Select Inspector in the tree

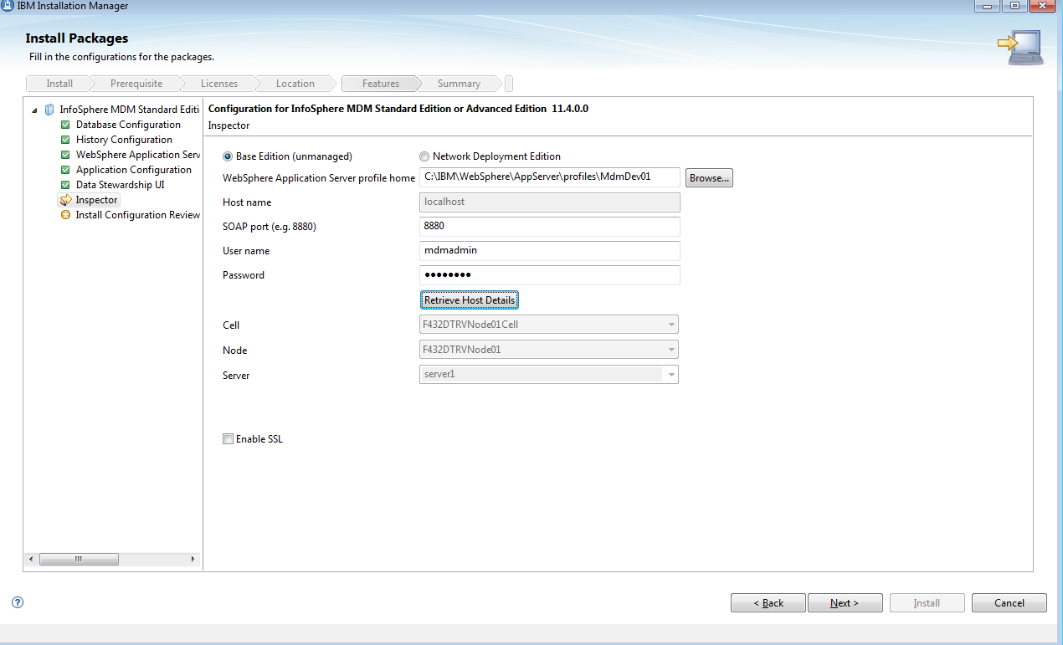96,200
